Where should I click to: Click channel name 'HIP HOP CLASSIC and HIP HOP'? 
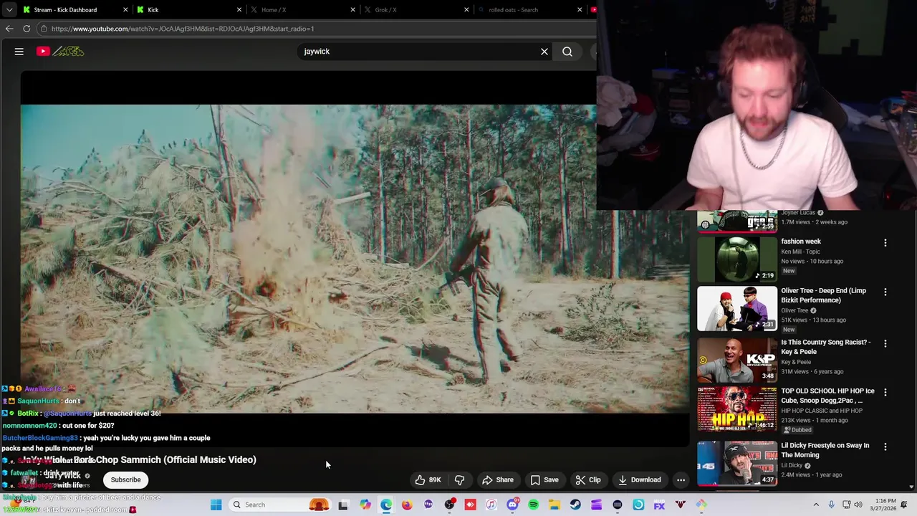coord(822,411)
